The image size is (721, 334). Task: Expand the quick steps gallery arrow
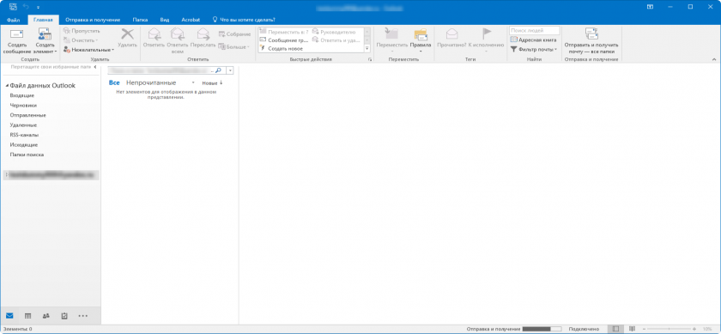tap(367, 48)
